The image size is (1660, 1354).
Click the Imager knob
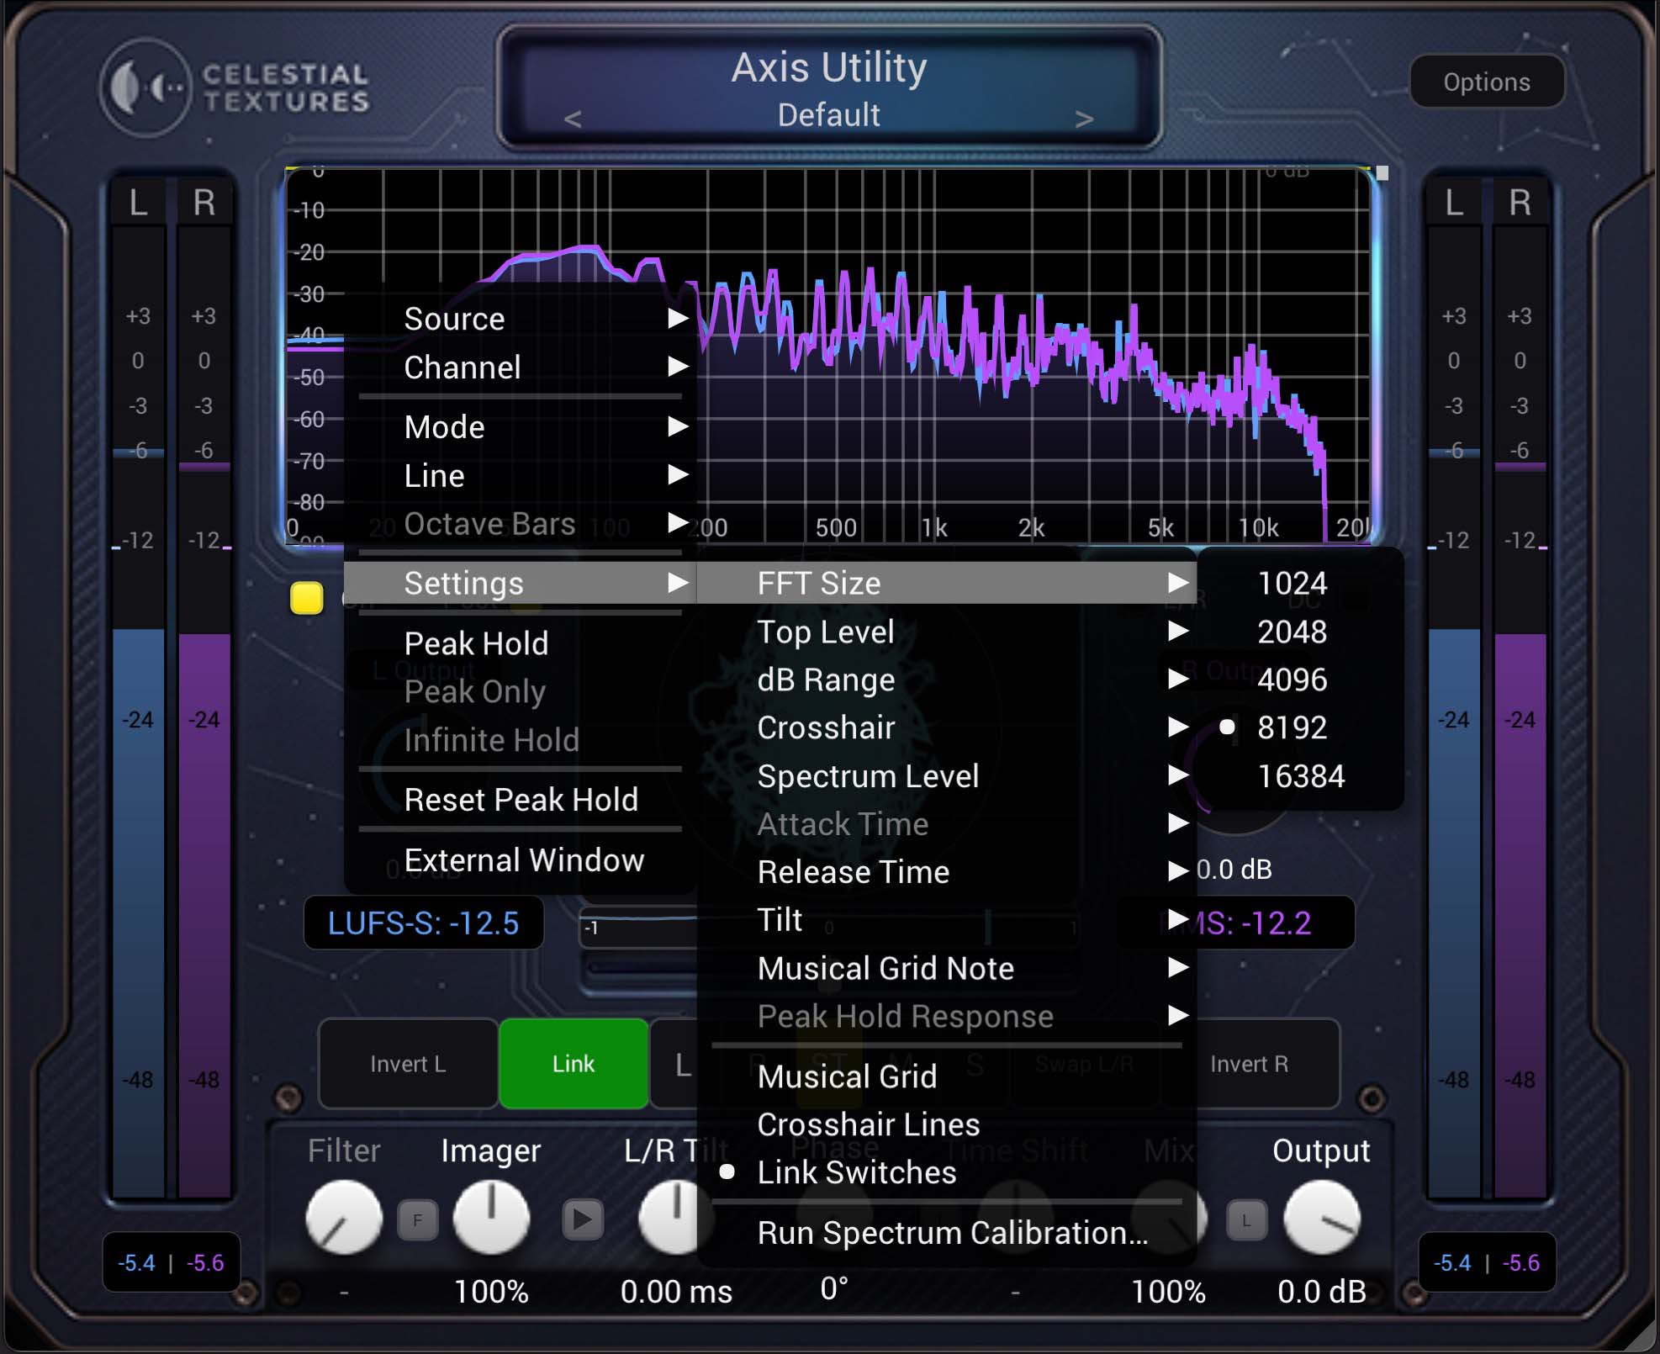[492, 1218]
